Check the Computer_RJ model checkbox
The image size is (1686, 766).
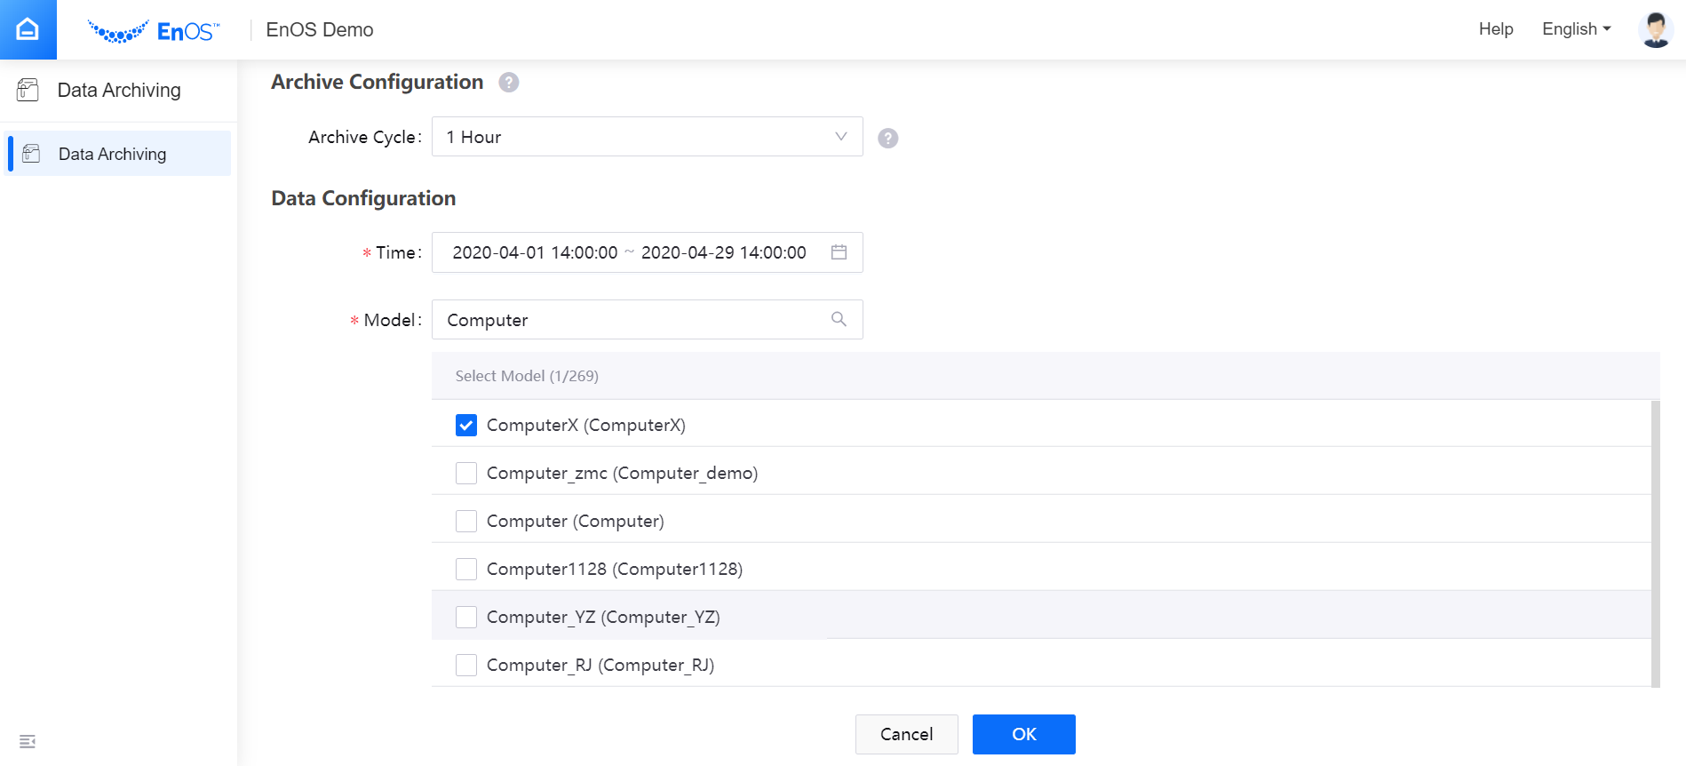pyautogui.click(x=466, y=665)
